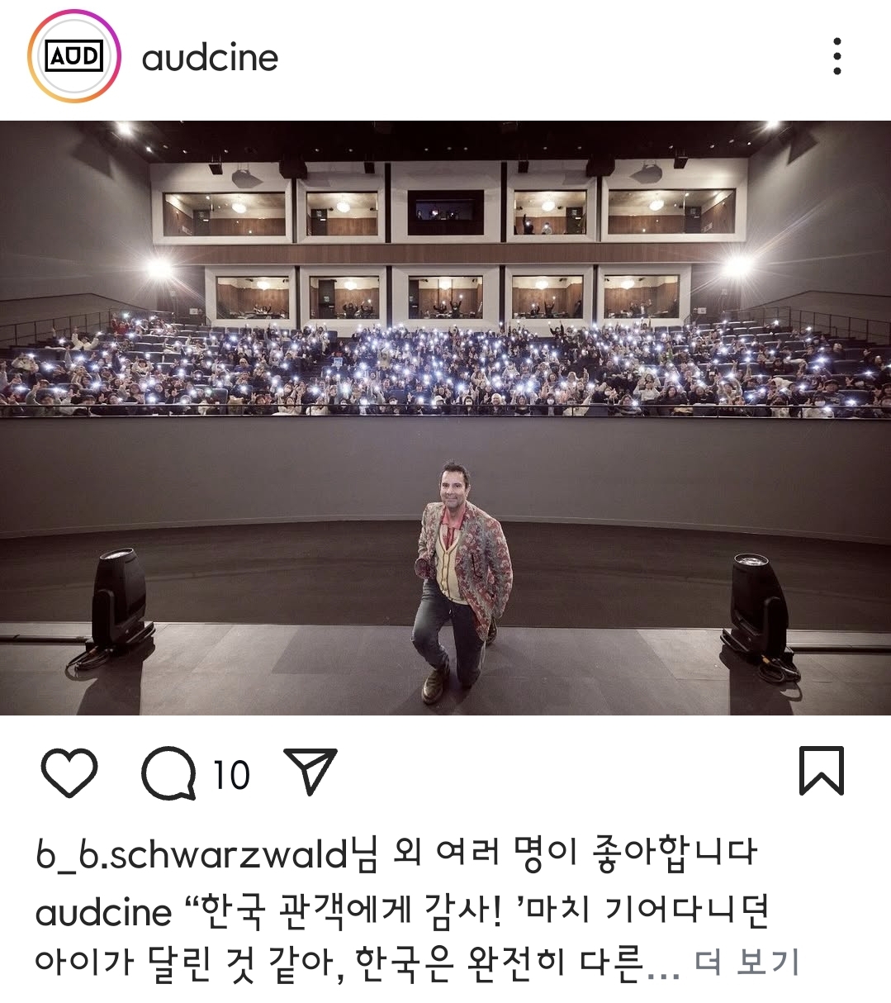Viewport: 891px width, 1003px height.
Task: Tap the comment count 10
Action: [231, 775]
